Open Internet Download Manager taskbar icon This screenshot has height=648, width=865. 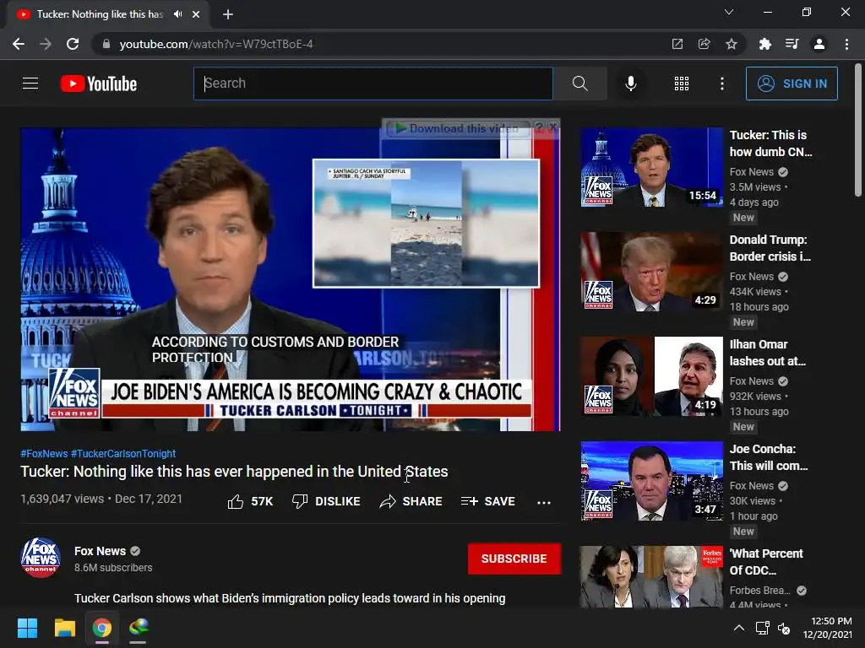pyautogui.click(x=139, y=628)
